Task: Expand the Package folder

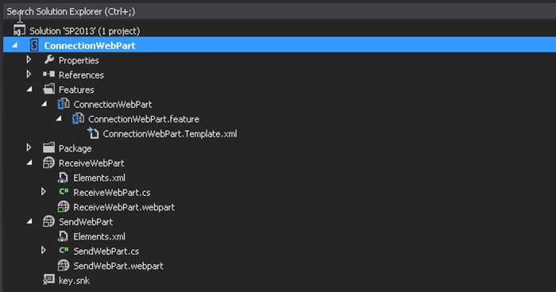Action: [x=29, y=148]
